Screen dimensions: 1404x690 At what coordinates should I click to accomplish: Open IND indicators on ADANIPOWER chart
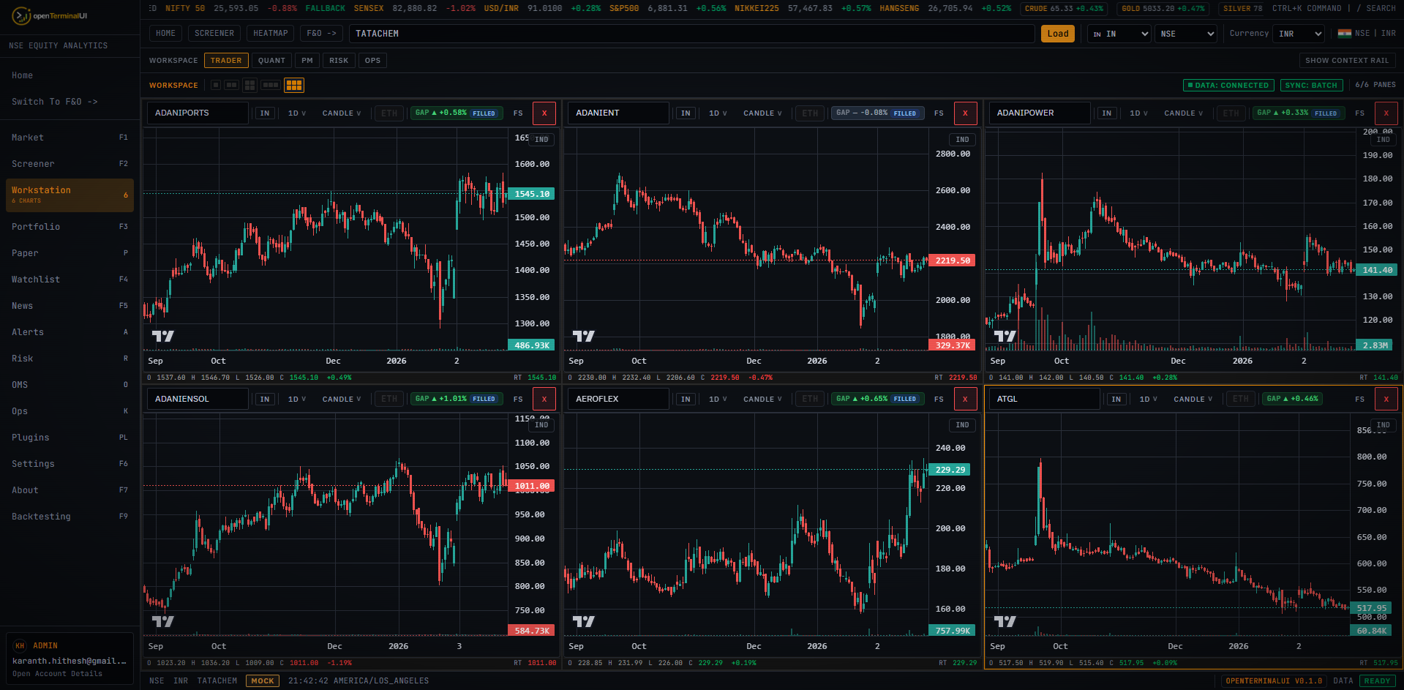1383,139
